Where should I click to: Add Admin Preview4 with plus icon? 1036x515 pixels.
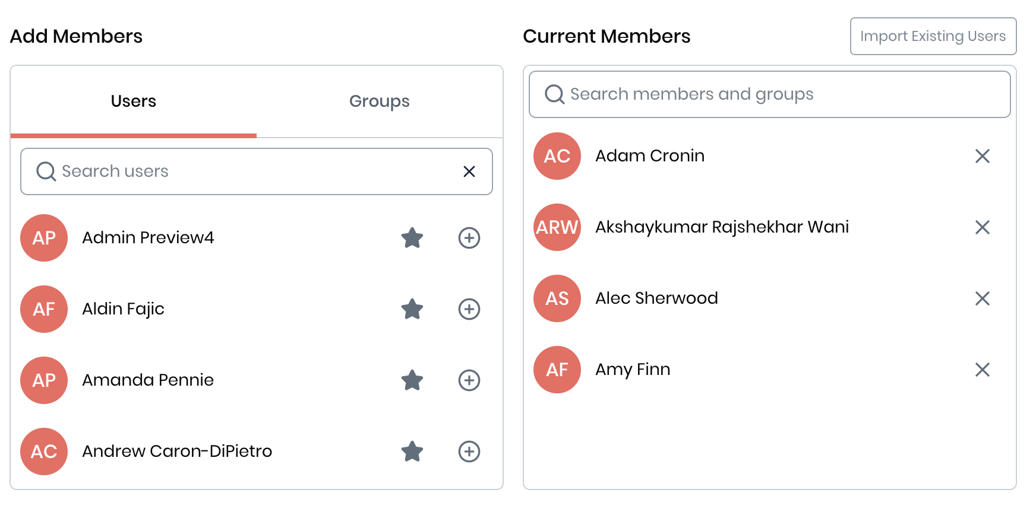tap(469, 238)
